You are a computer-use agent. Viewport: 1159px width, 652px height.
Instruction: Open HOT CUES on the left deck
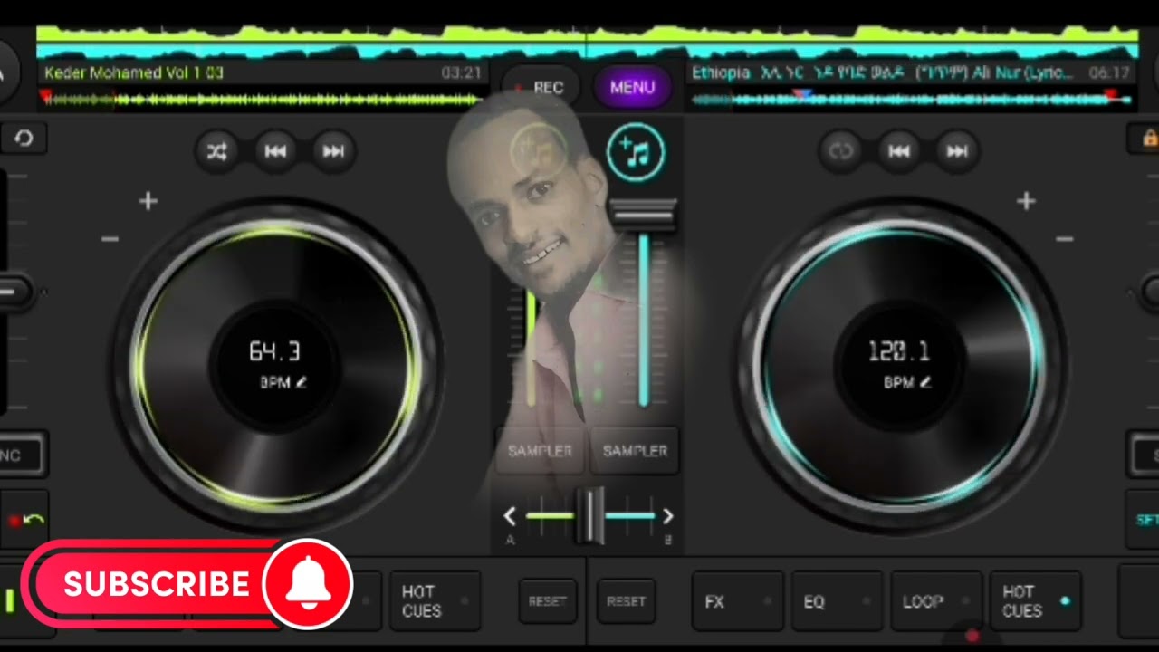[x=435, y=600]
